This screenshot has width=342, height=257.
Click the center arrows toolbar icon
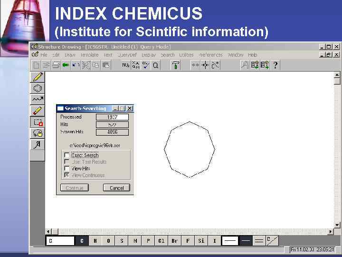pos(205,65)
